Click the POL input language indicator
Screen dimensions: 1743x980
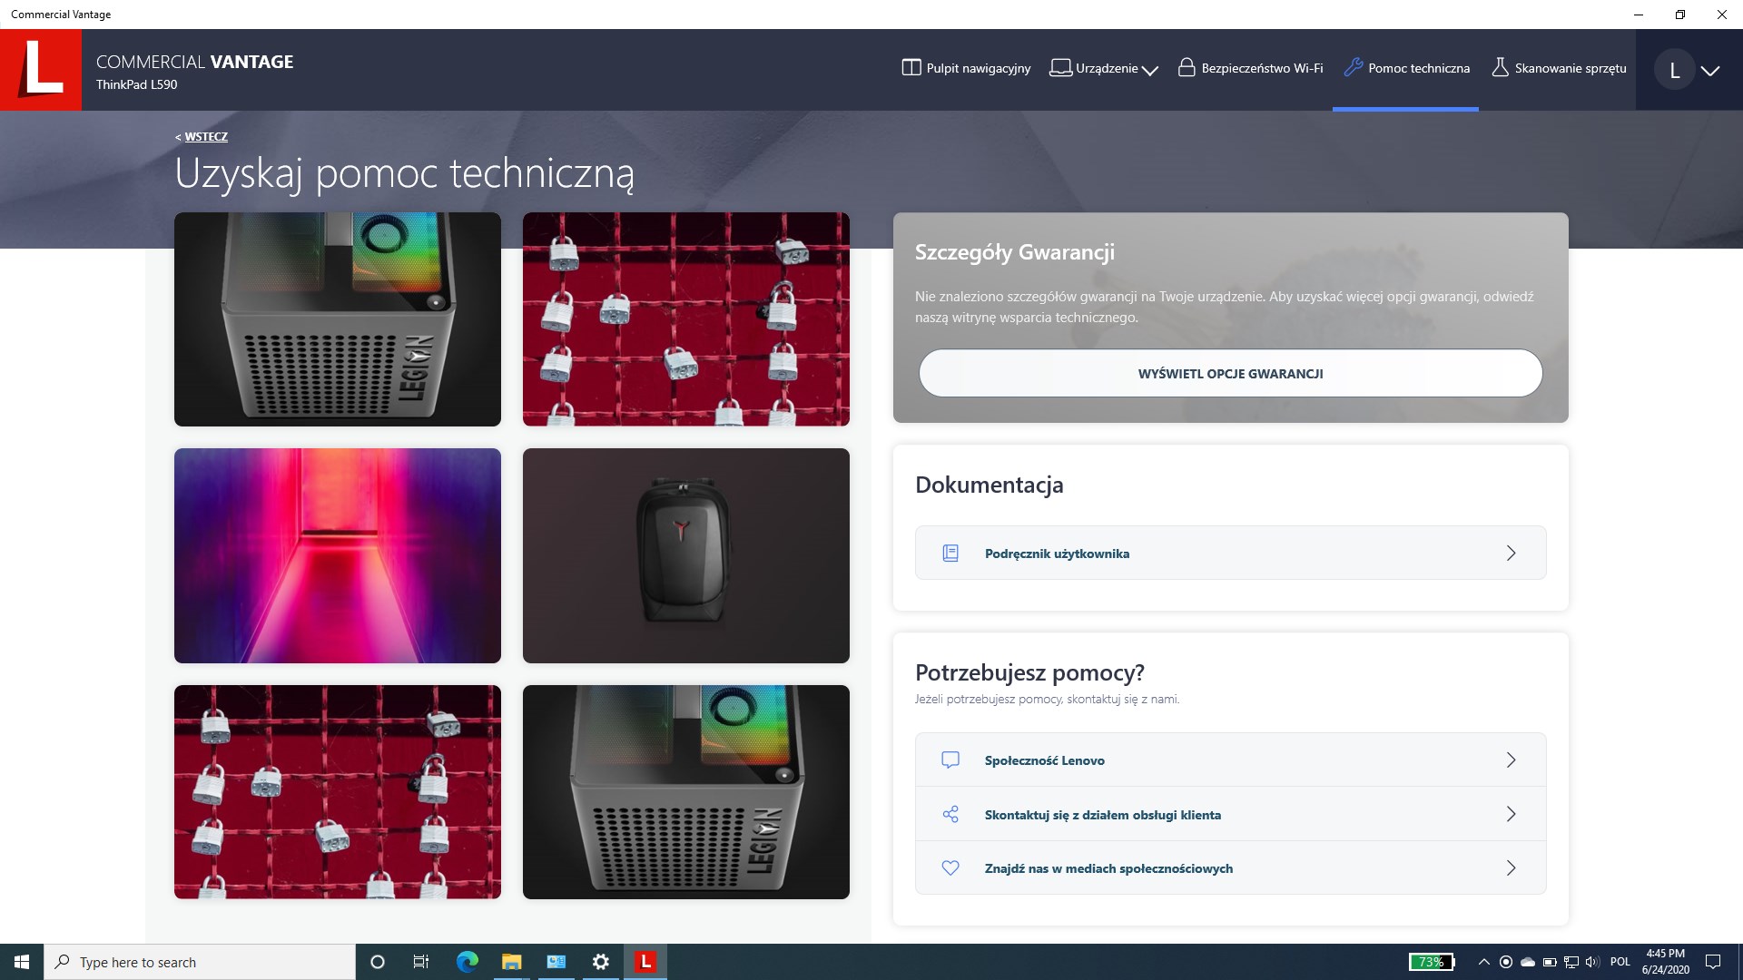point(1620,962)
